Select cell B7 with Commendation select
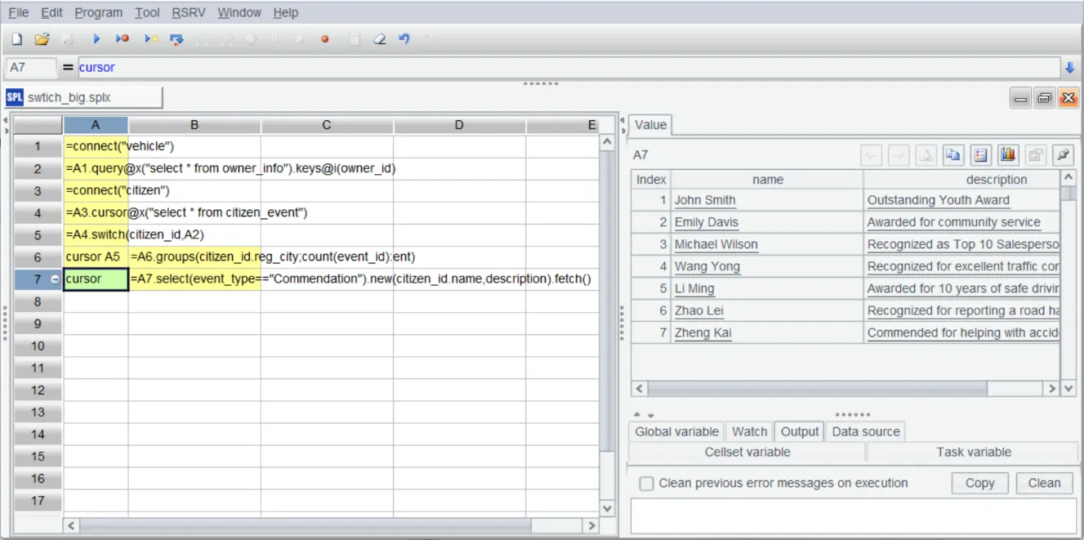Image resolution: width=1084 pixels, height=540 pixels. [x=194, y=279]
